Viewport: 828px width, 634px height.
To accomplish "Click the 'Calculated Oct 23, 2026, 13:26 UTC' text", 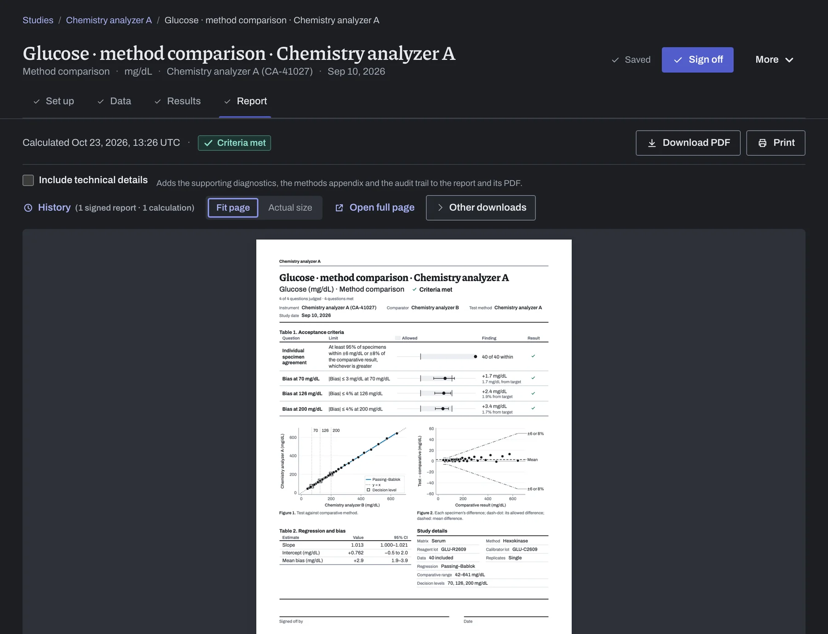I will pyautogui.click(x=101, y=143).
